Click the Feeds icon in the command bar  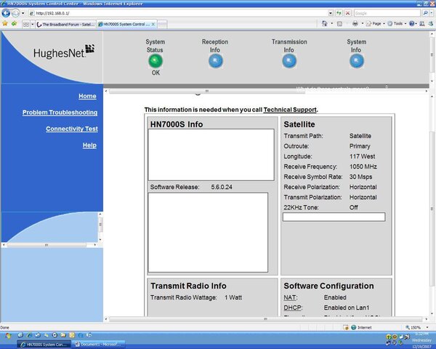(339, 24)
